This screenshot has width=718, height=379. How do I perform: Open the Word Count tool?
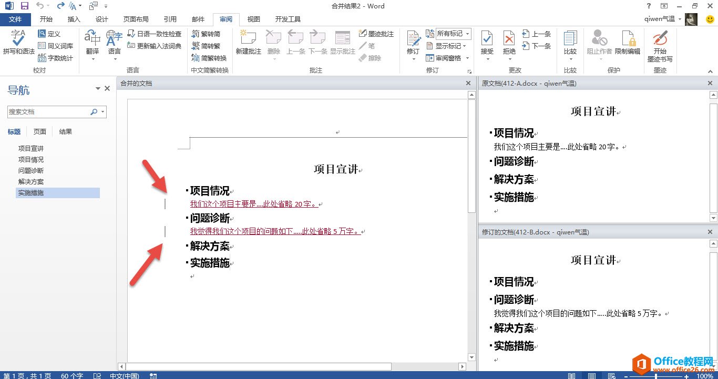[x=56, y=58]
